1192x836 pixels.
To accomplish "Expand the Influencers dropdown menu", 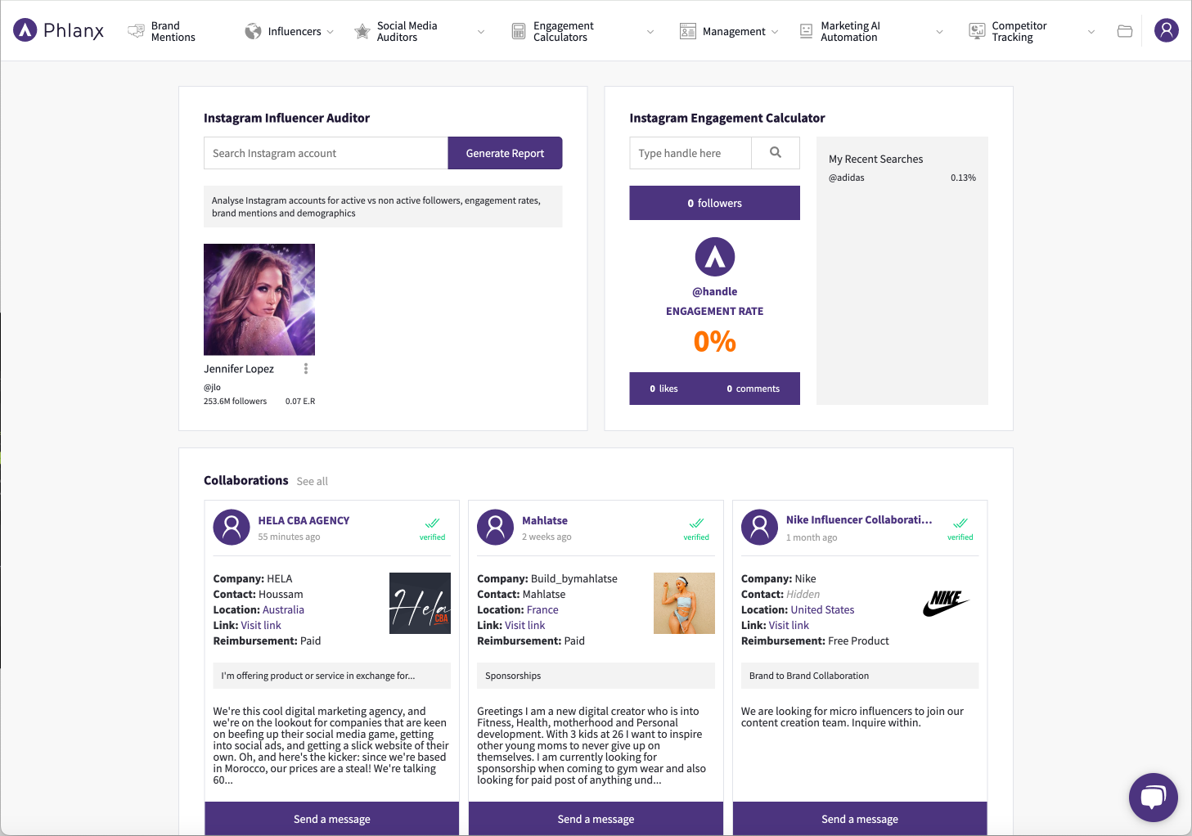I will (x=290, y=31).
